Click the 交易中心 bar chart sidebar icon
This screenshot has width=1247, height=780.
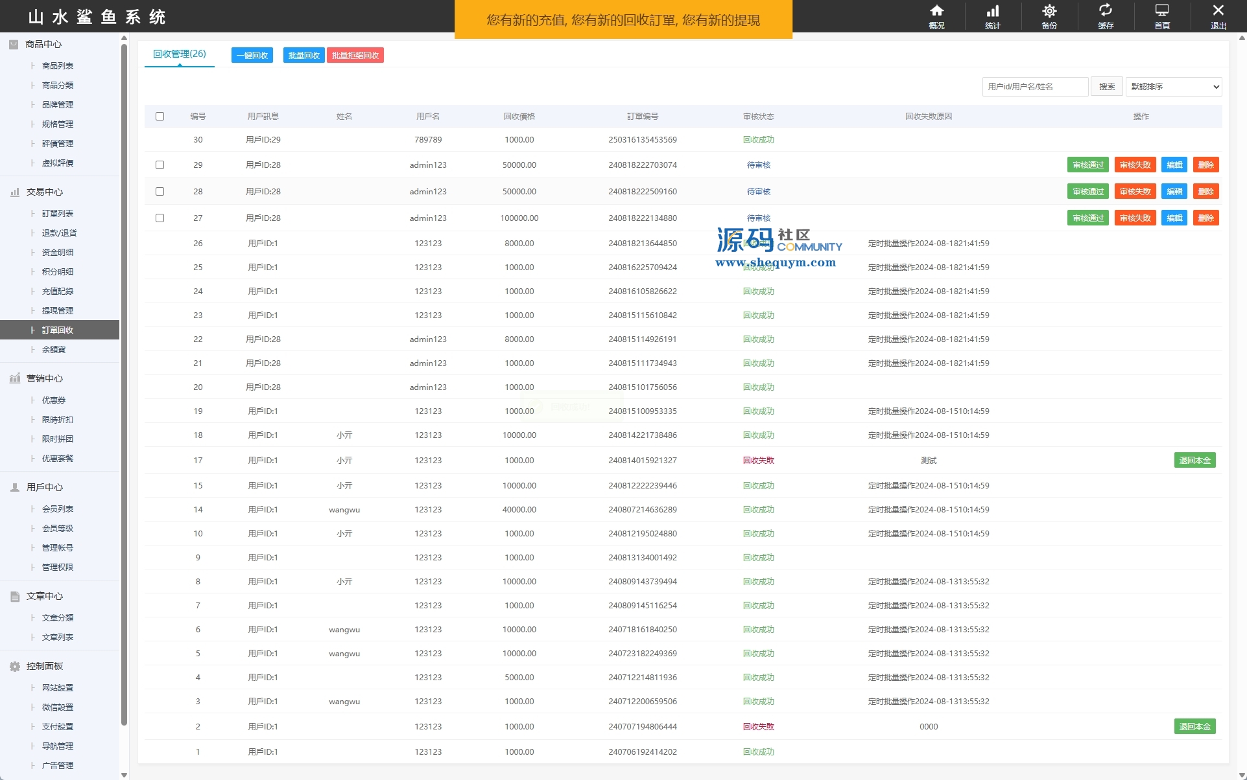click(14, 192)
